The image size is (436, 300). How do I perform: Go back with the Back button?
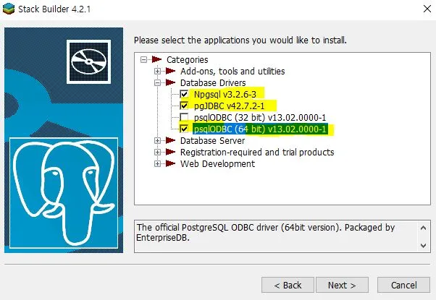click(x=288, y=285)
